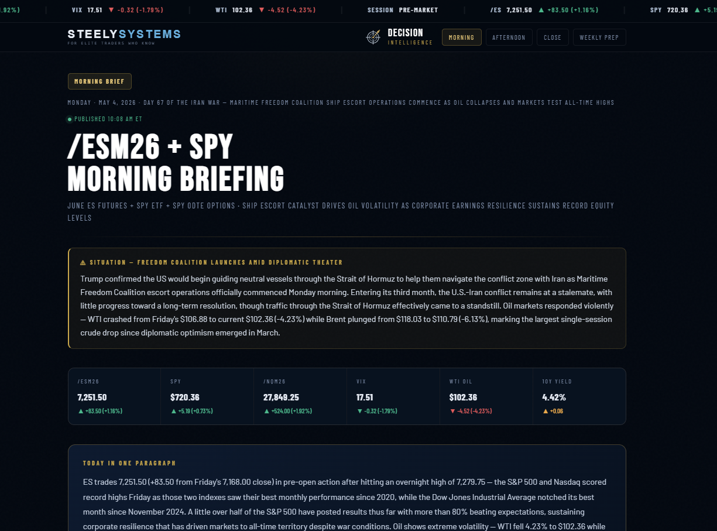Screen dimensions: 717x531
Task: Select the WTI Oil $102.36 quote card
Action: 486,396
